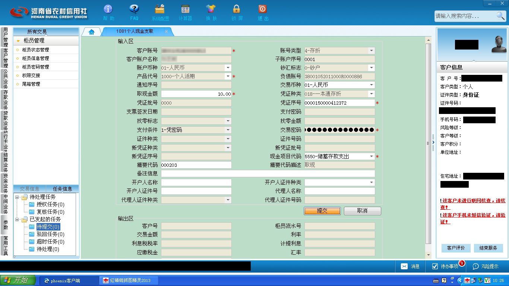Open the 账户币种 dropdown

pyautogui.click(x=228, y=68)
